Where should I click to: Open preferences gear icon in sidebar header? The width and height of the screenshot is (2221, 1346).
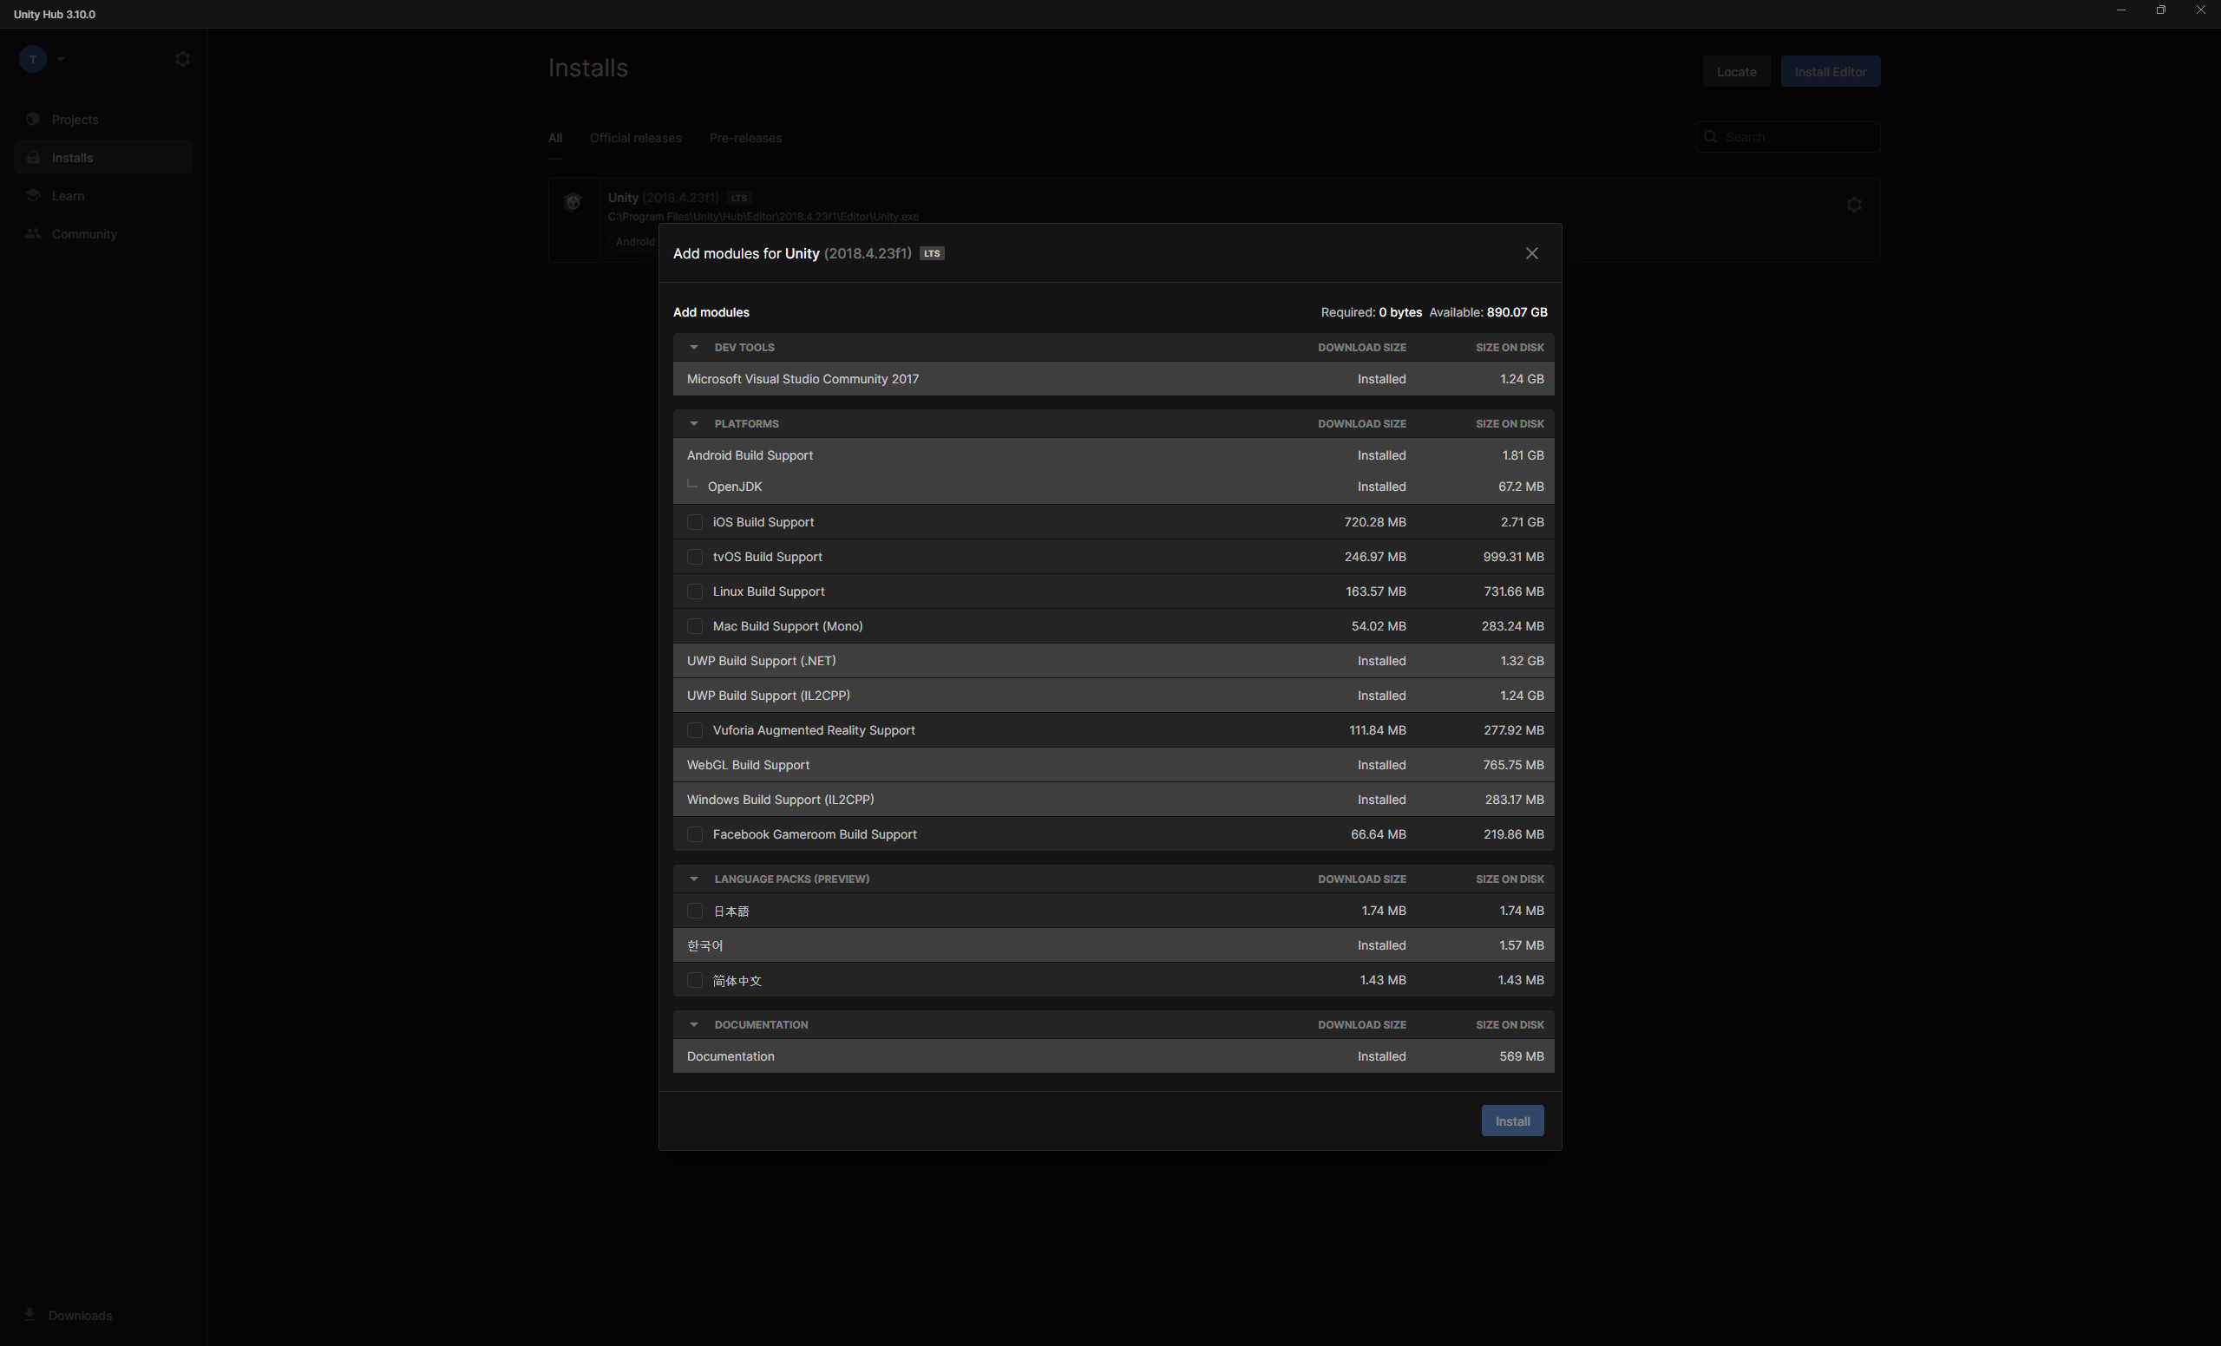pyautogui.click(x=182, y=60)
